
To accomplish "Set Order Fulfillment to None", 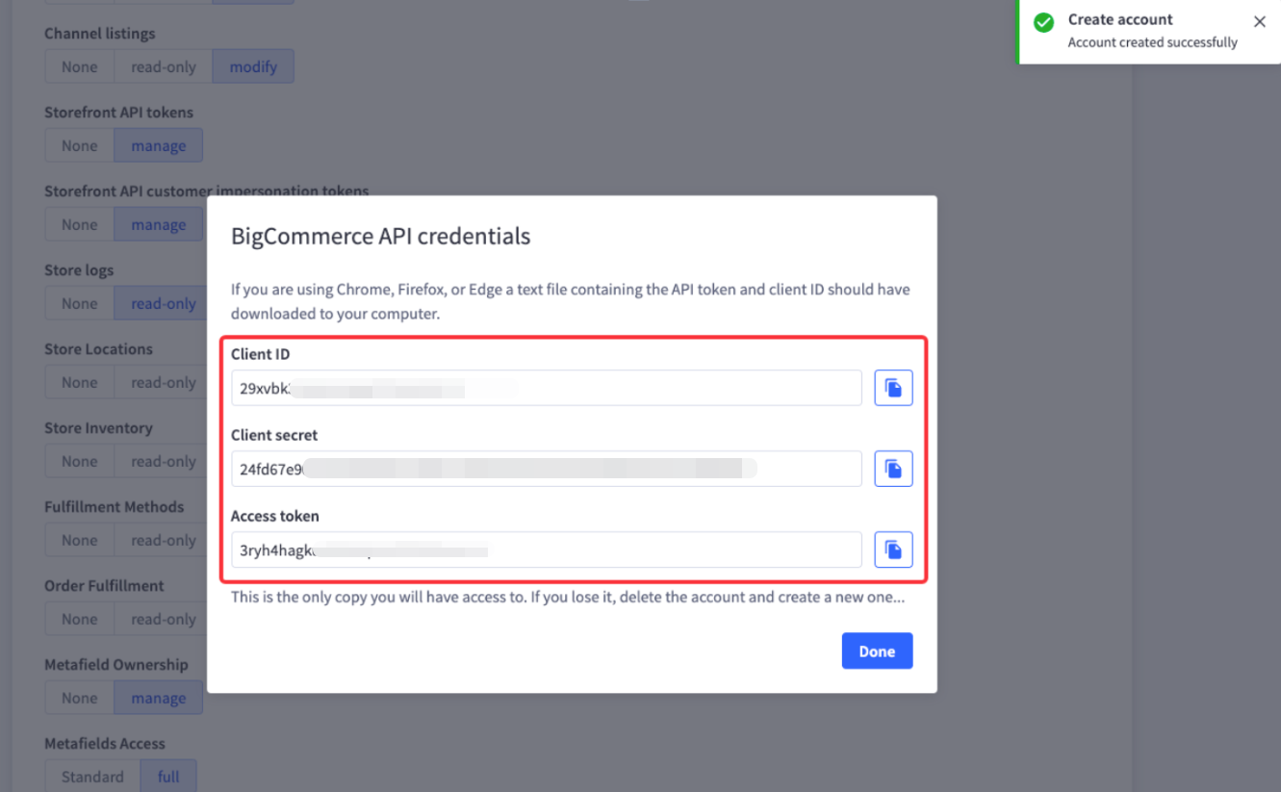I will pyautogui.click(x=79, y=619).
